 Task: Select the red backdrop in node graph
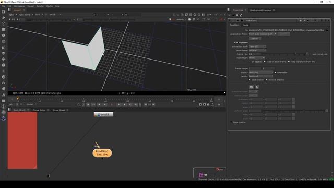click(22, 140)
